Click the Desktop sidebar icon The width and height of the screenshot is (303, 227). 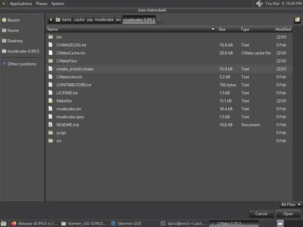[4, 41]
